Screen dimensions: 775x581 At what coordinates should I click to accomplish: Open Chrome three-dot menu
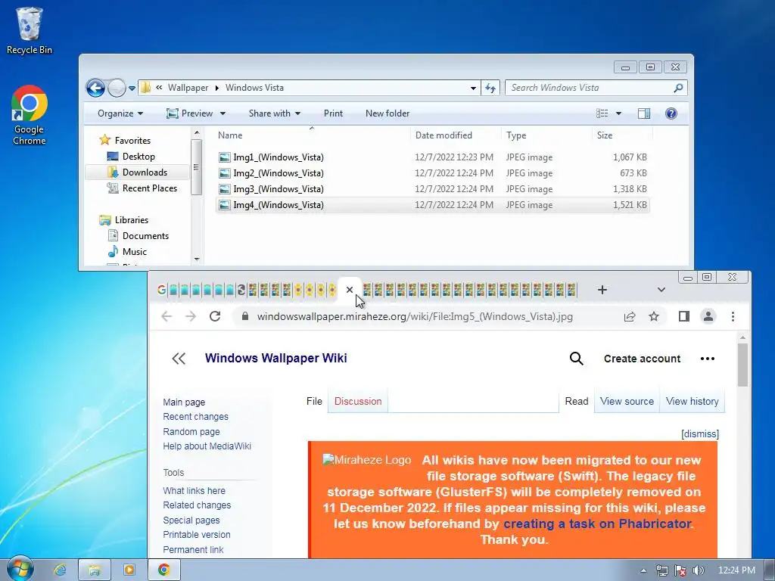point(733,316)
